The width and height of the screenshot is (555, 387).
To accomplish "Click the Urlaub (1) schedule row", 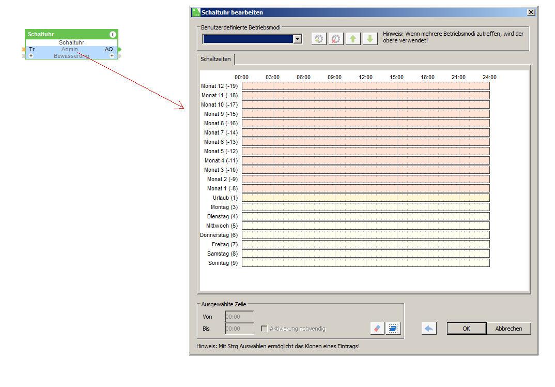I will pyautogui.click(x=365, y=198).
